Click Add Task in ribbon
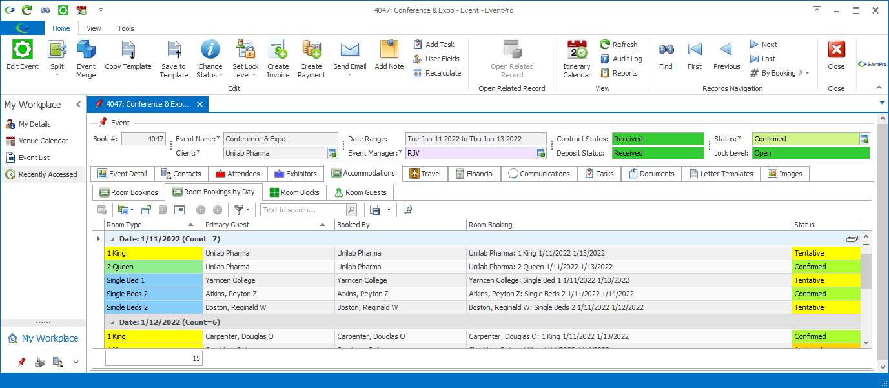Screen dimensions: 889x388 pos(433,45)
